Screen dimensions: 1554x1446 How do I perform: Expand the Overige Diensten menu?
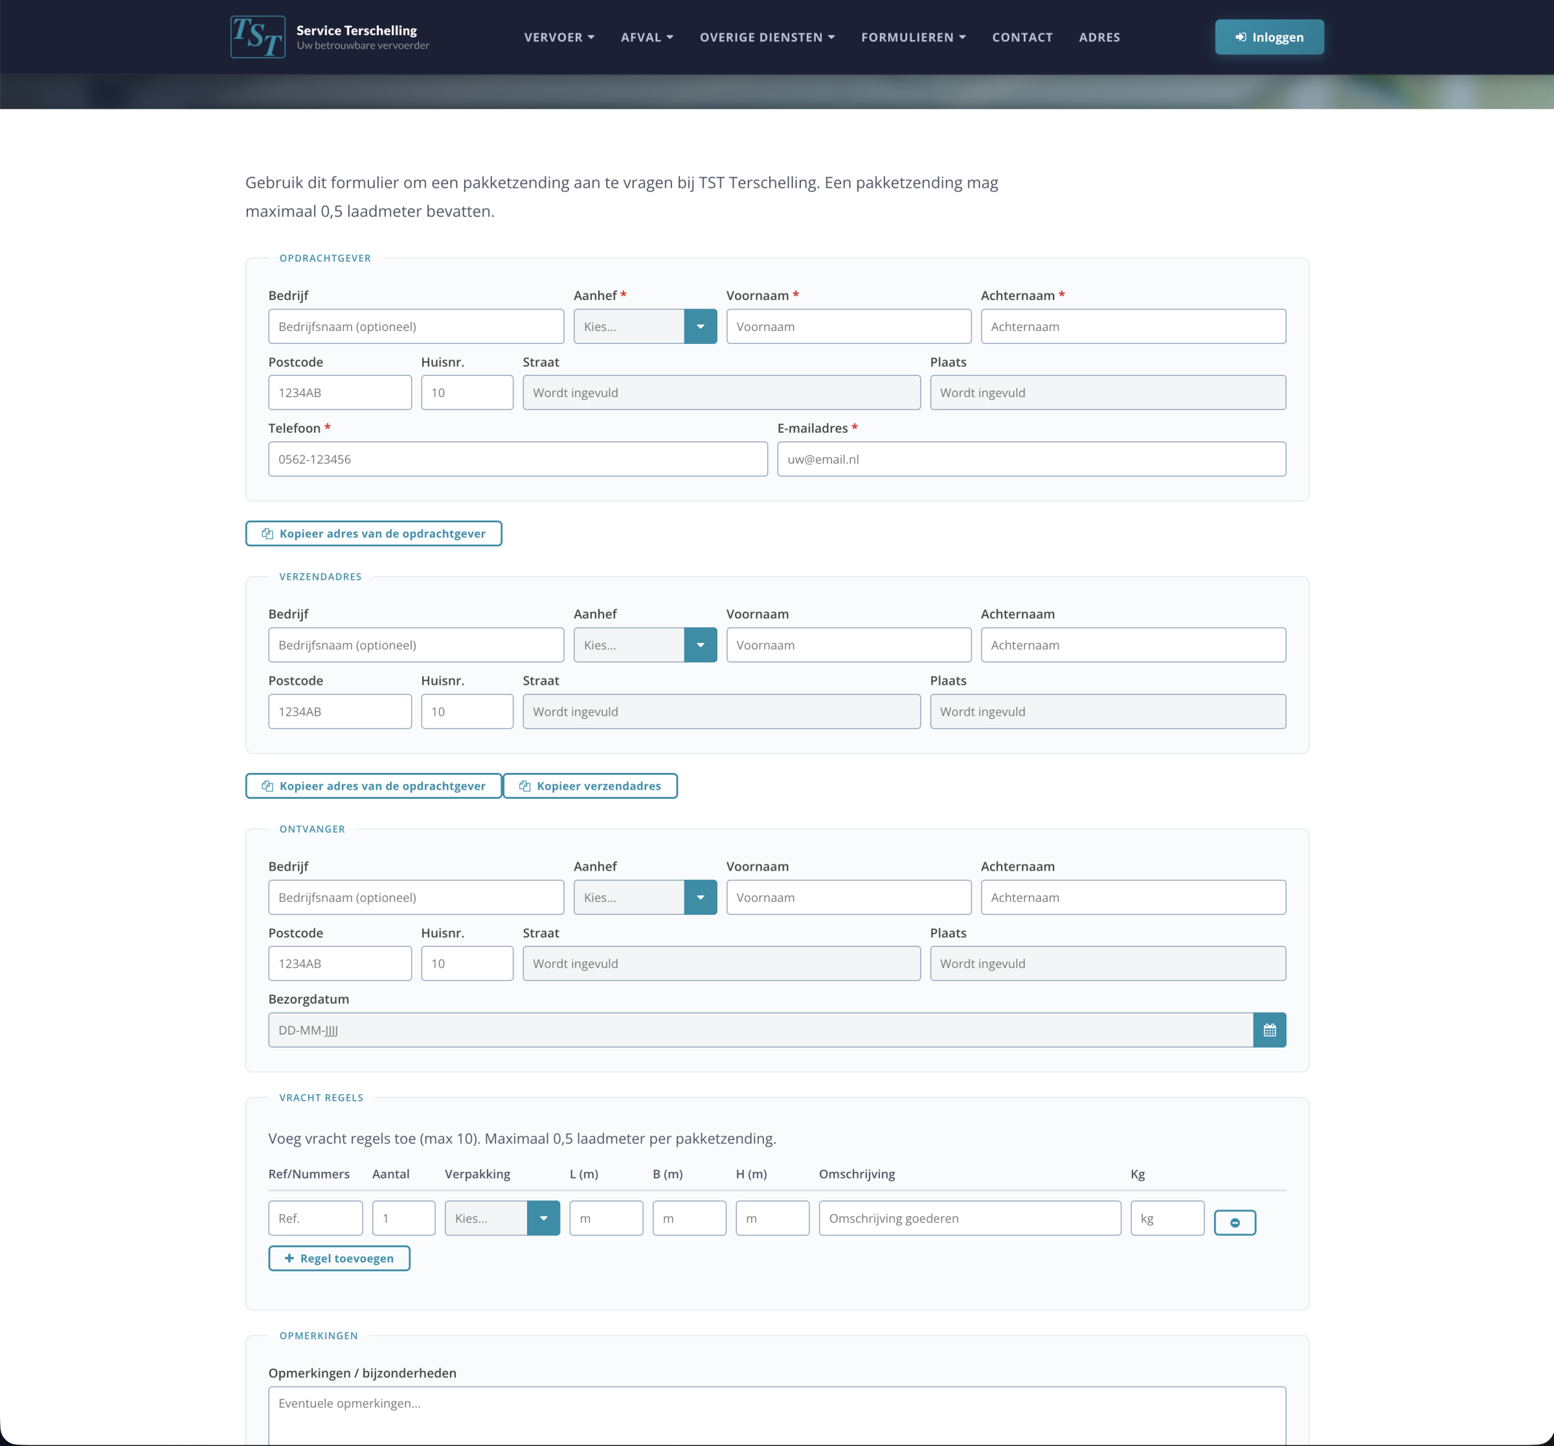tap(767, 37)
